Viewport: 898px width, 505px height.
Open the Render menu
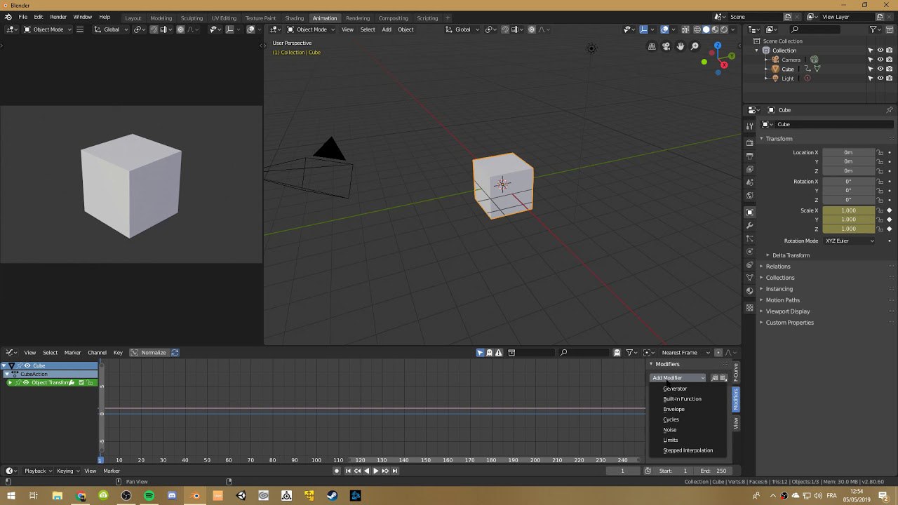[x=58, y=17]
